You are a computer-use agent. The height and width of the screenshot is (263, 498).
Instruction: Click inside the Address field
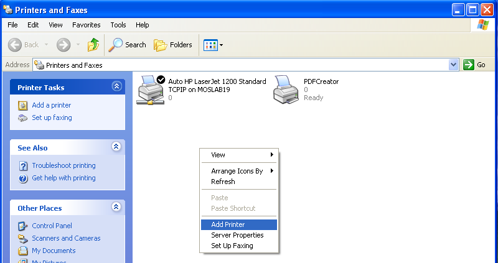(x=246, y=65)
